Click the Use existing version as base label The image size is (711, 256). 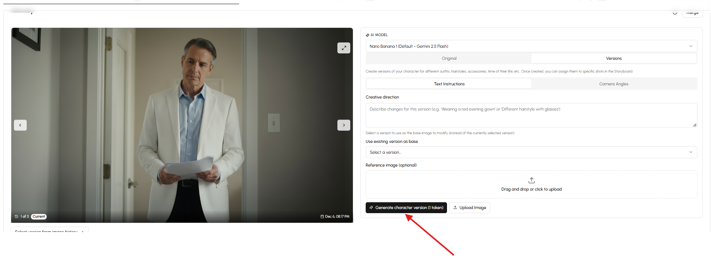click(x=392, y=141)
